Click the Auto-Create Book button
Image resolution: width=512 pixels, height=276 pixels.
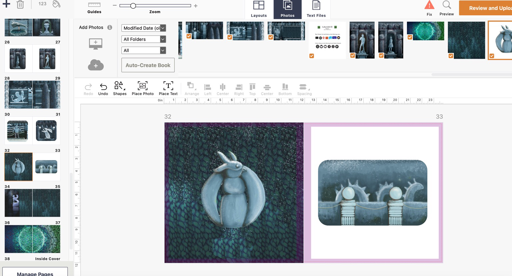point(148,65)
